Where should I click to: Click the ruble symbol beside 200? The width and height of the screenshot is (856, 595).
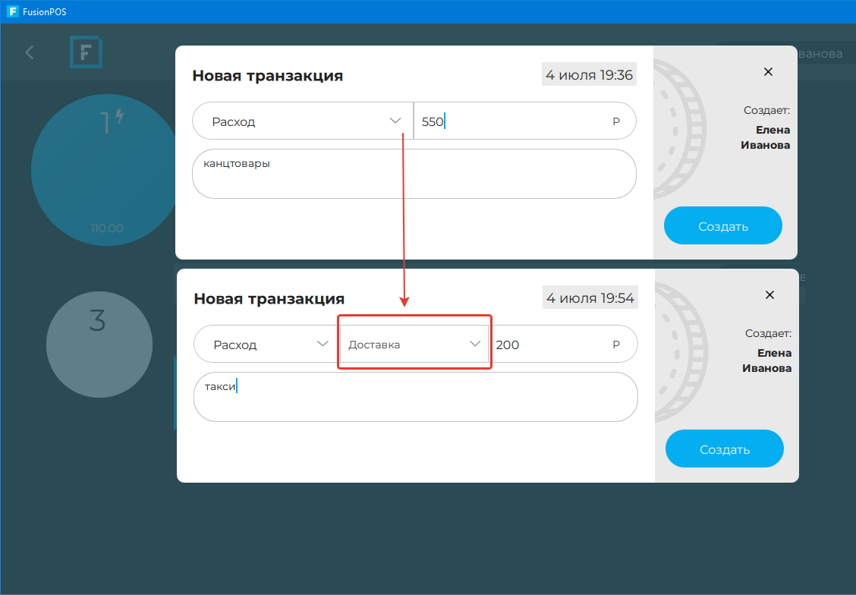coord(618,345)
